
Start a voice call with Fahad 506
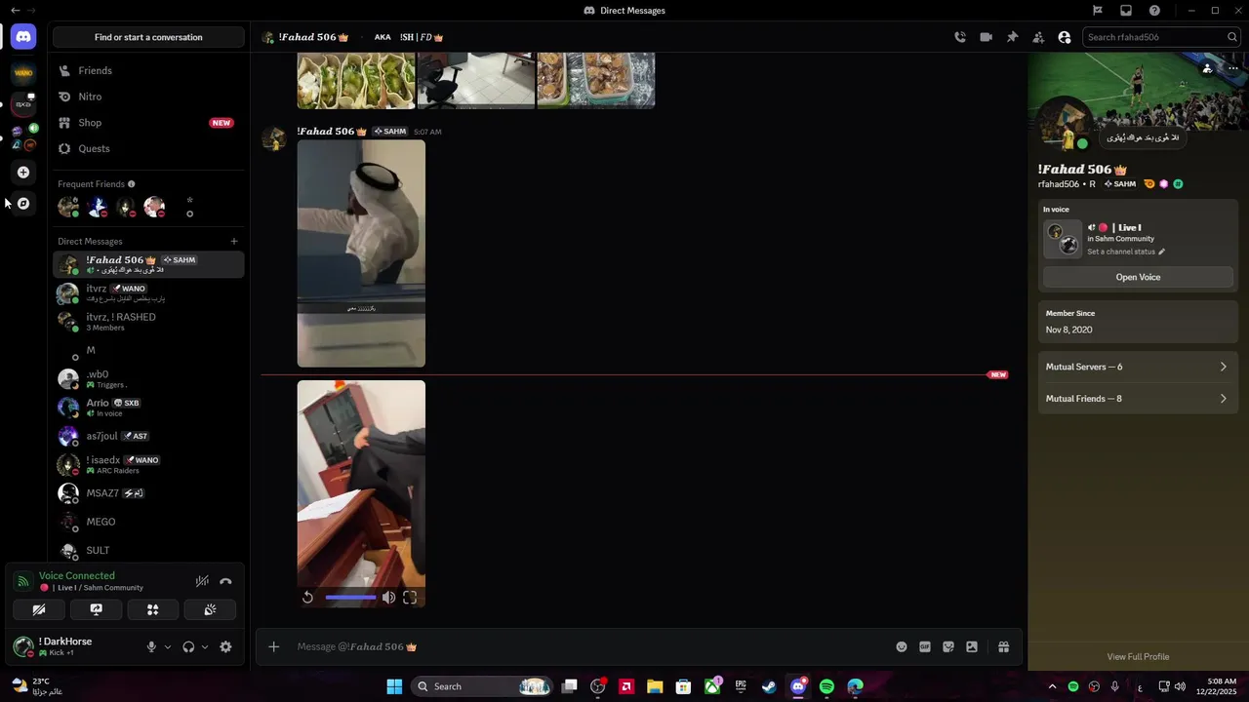pyautogui.click(x=960, y=37)
